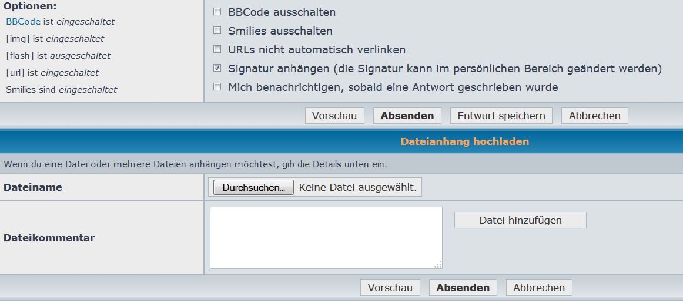
Task: Click the comment box resize grip
Action: click(438, 265)
